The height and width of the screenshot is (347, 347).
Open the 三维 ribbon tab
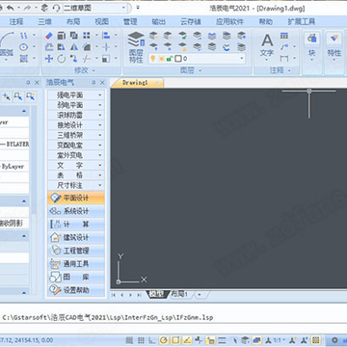pyautogui.click(x=45, y=21)
